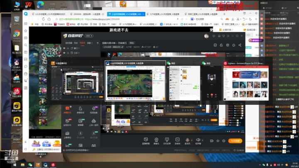299x168 pixels.
Task: Open the 天猫精选 bookmark
Action: (x=59, y=24)
